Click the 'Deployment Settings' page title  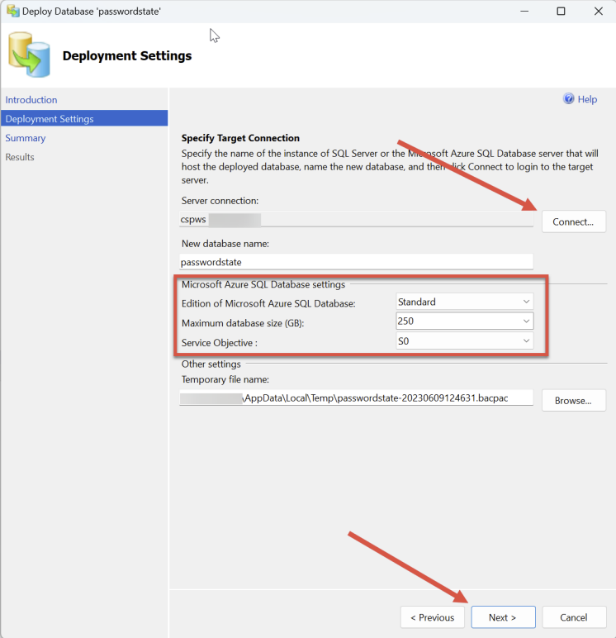127,55
